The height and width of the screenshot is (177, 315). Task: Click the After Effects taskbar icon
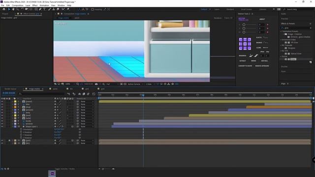52,174
